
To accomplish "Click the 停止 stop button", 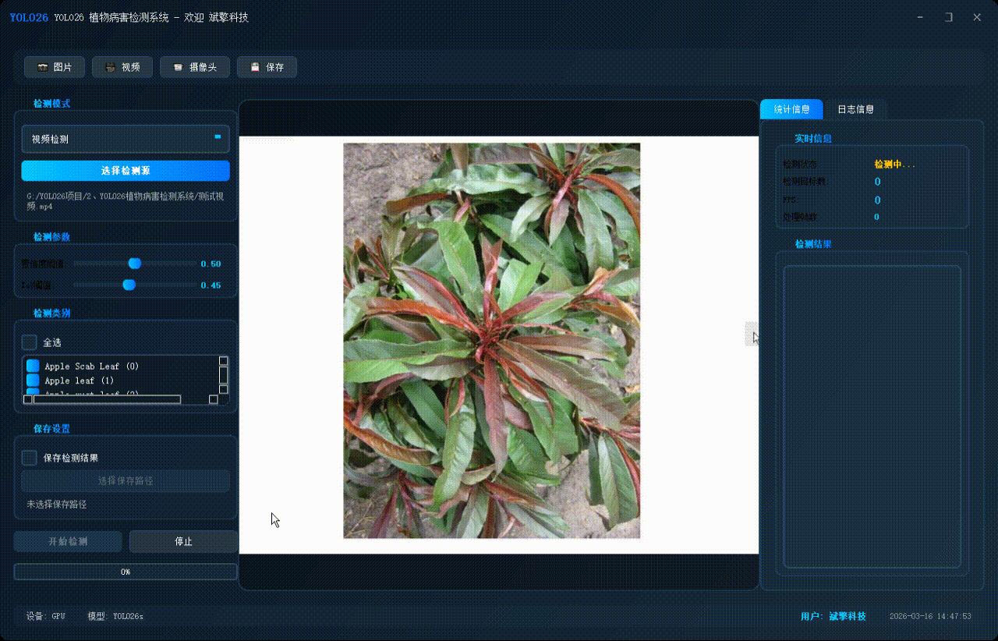I will tap(183, 541).
